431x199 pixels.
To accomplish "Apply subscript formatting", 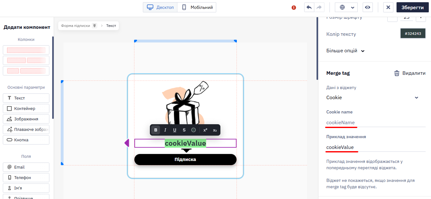I will pyautogui.click(x=215, y=130).
